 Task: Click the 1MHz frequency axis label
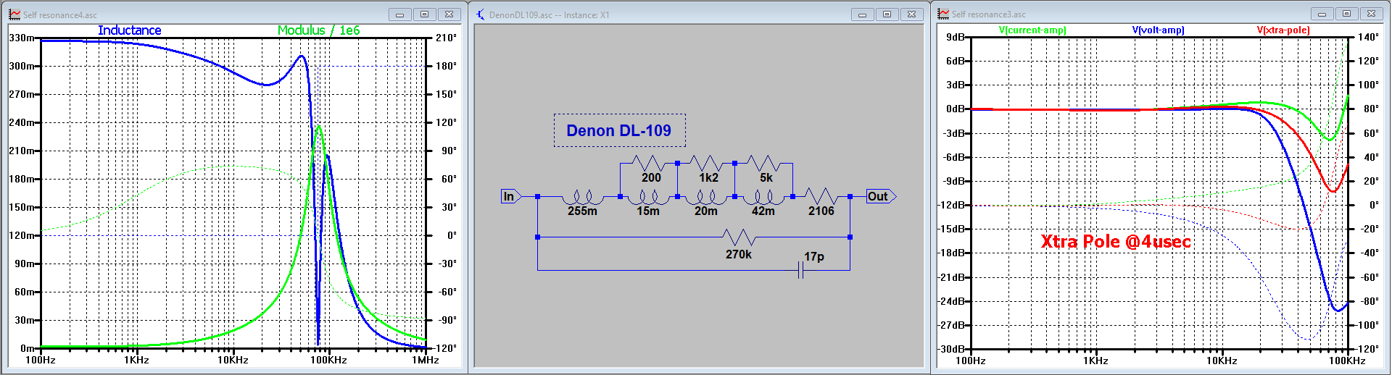pos(425,360)
